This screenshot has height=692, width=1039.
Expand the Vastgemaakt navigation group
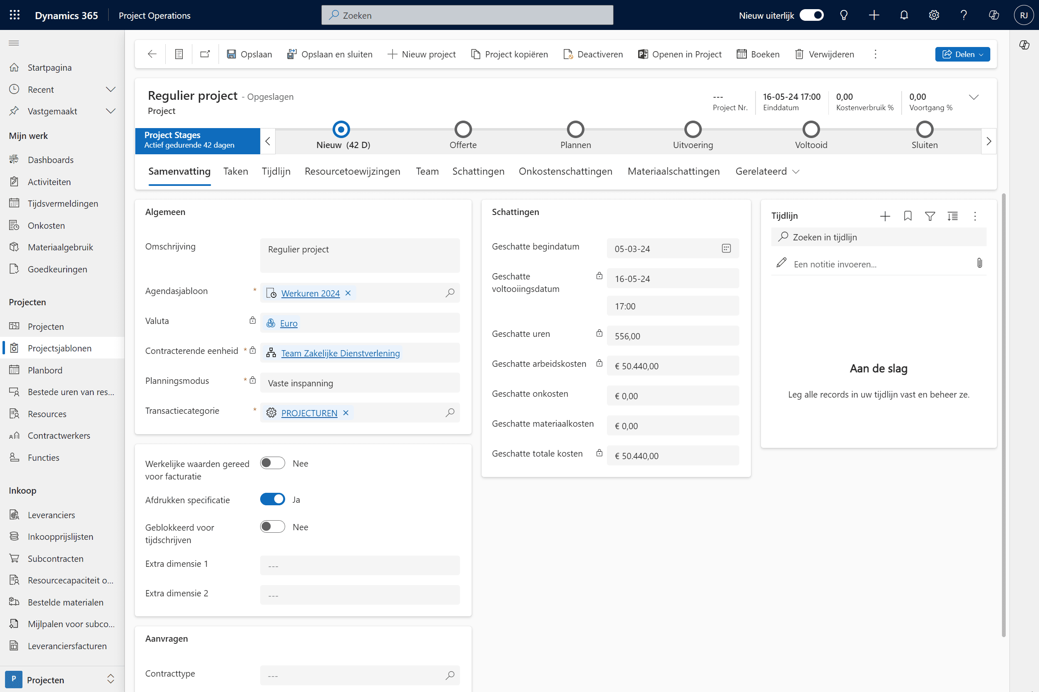pos(111,111)
